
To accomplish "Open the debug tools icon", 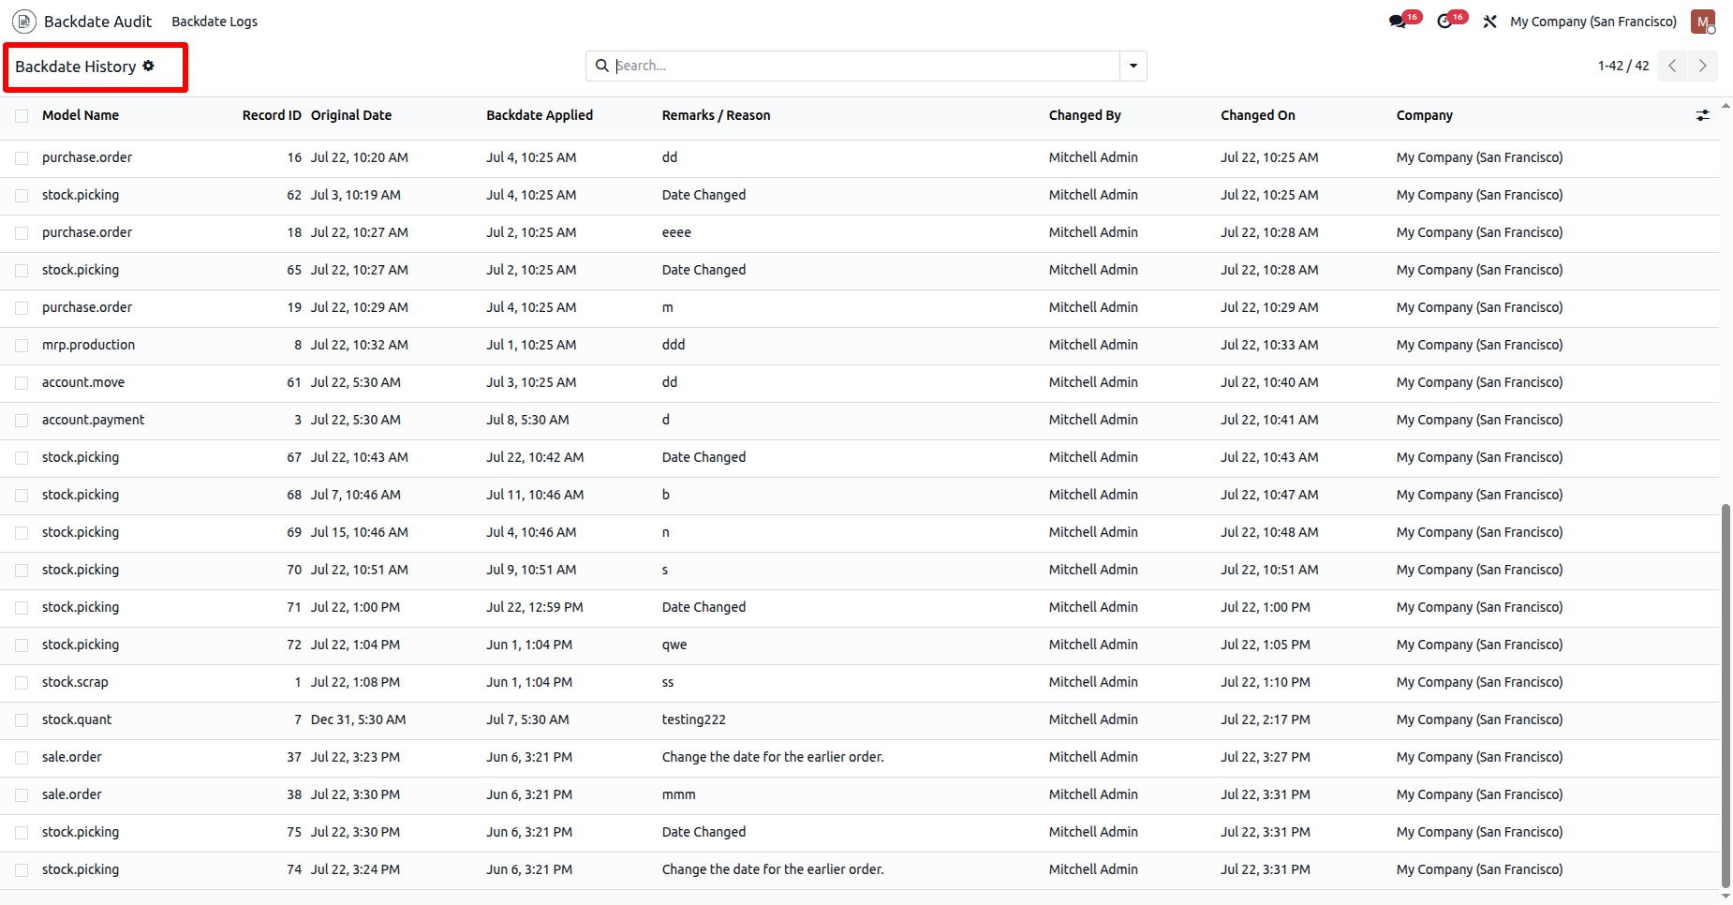I will pos(1489,22).
